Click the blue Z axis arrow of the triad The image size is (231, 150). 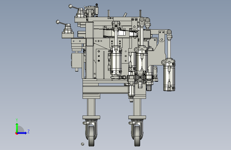[x=22, y=133]
